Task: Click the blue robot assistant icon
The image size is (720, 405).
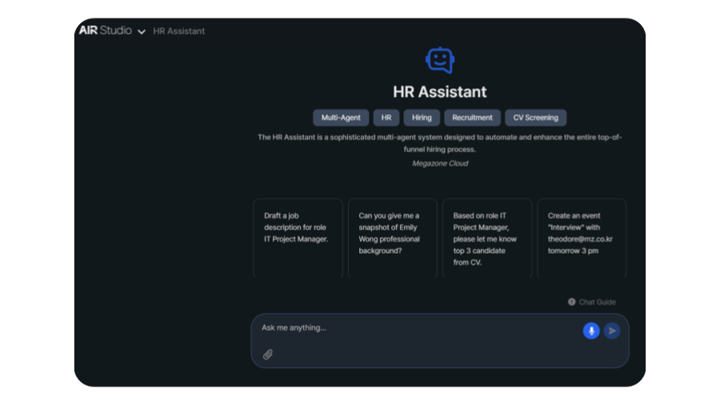Action: tap(439, 60)
